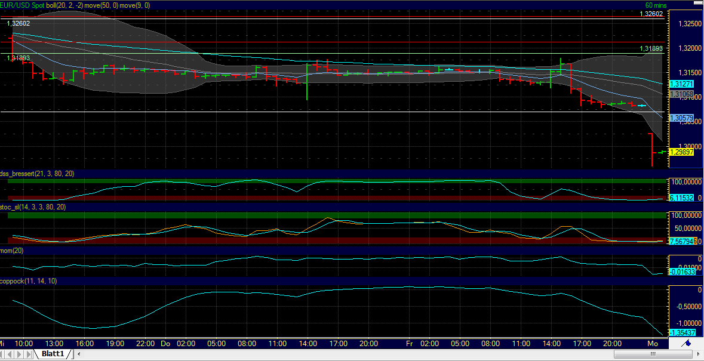Switch to the Blatt1 sheet tab
Viewport: 704px width, 361px height.
point(53,353)
